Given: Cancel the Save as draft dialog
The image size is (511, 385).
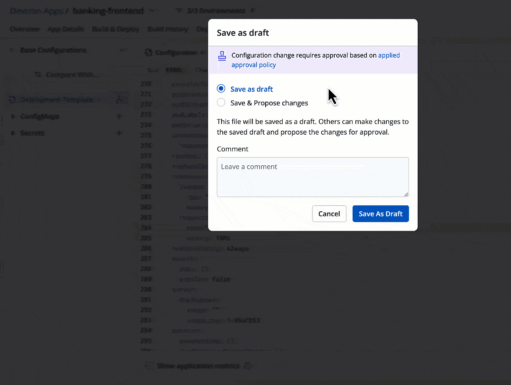Looking at the screenshot, I should 329,214.
